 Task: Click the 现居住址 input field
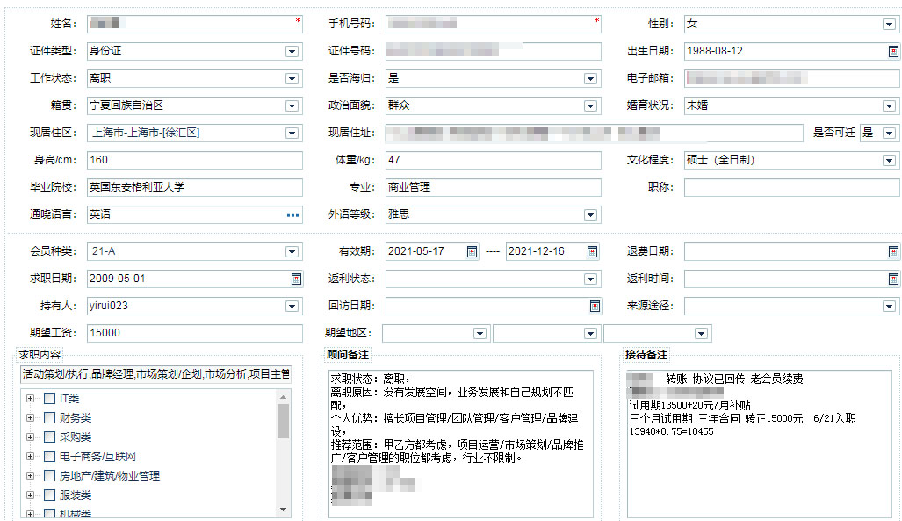[x=595, y=133]
